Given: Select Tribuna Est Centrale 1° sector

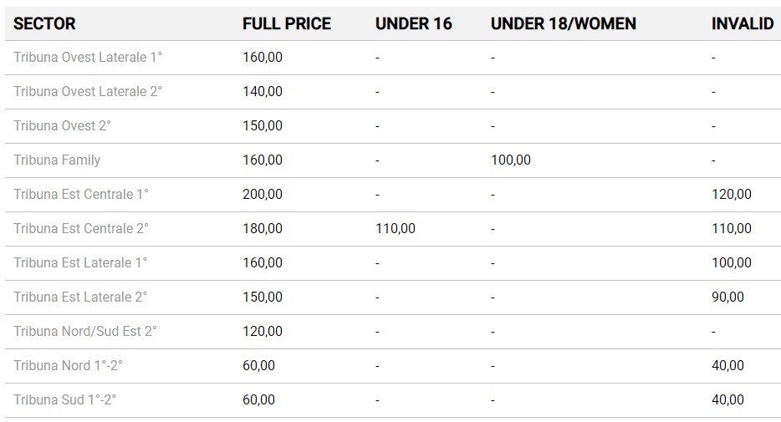Looking at the screenshot, I should 81,195.
